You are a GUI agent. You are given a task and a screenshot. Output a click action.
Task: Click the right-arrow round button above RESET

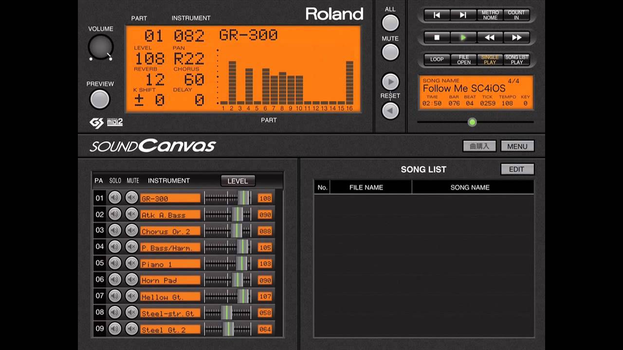390,82
